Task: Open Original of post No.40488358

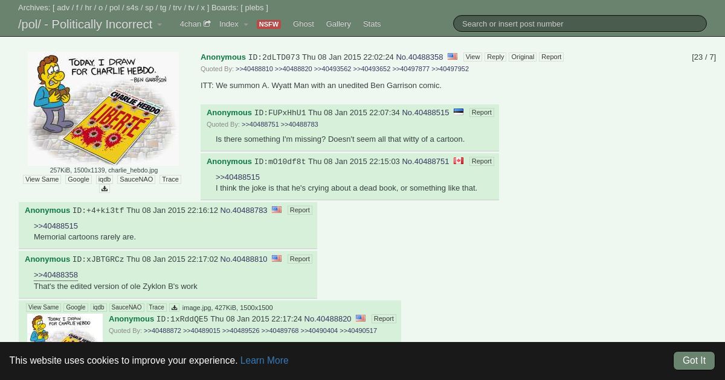Action: 523,57
